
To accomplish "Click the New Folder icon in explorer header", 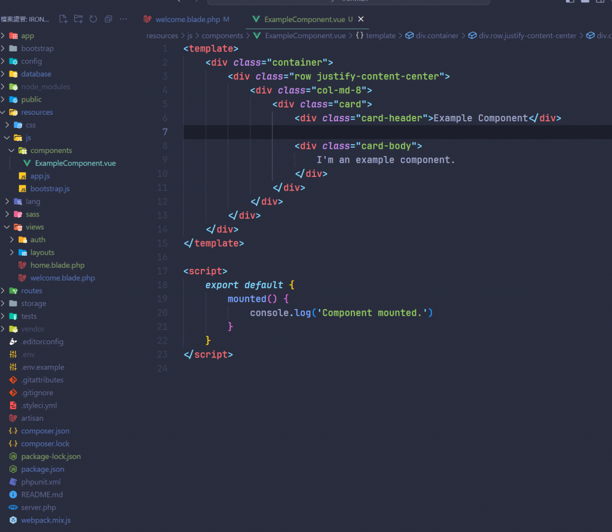I will pos(78,19).
